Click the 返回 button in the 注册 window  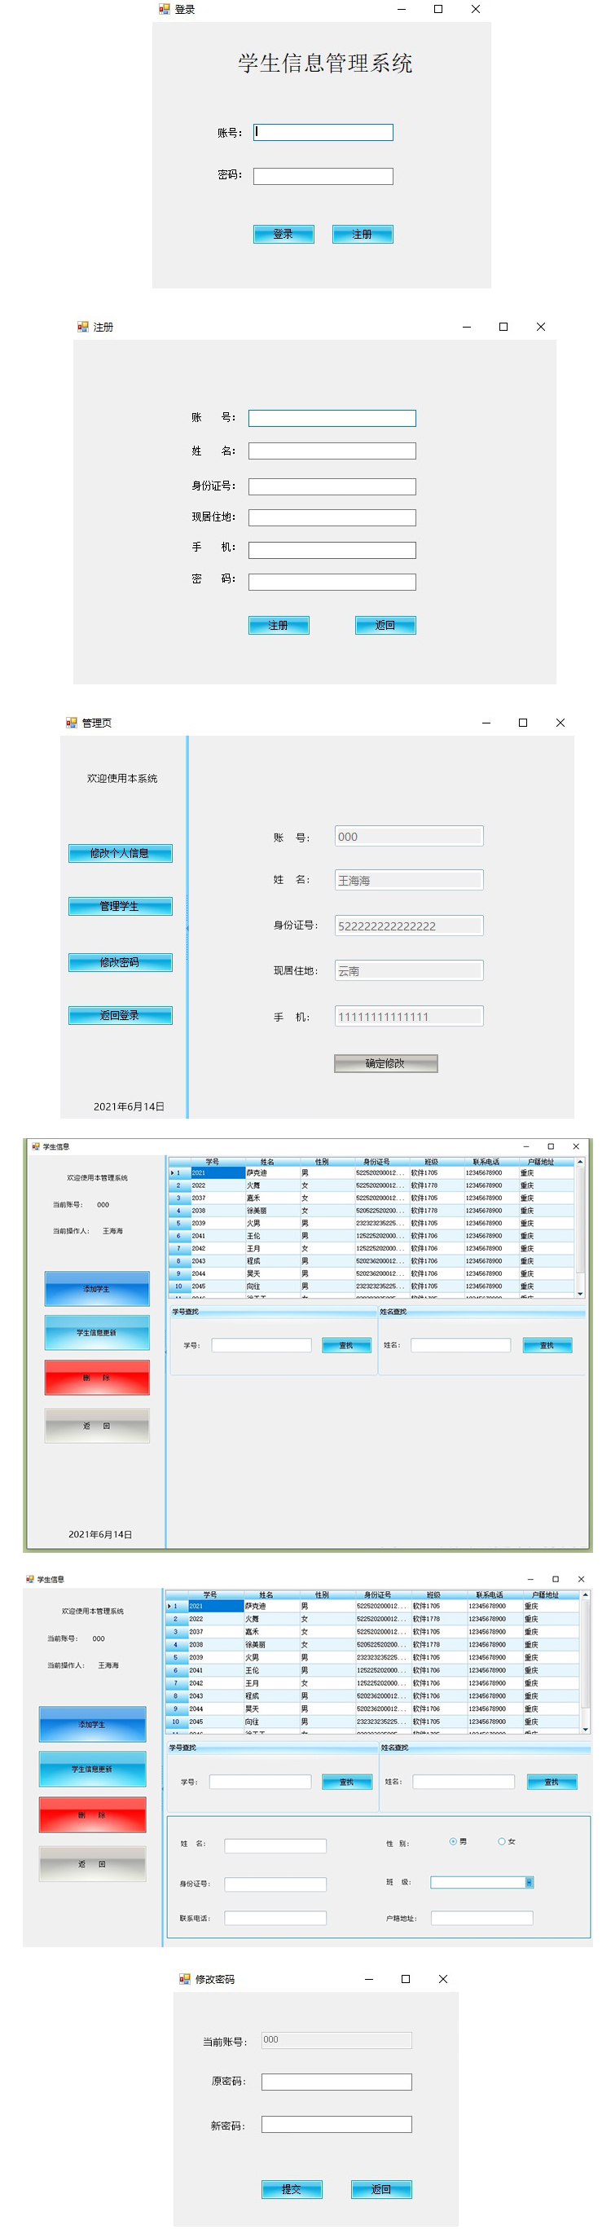[385, 625]
